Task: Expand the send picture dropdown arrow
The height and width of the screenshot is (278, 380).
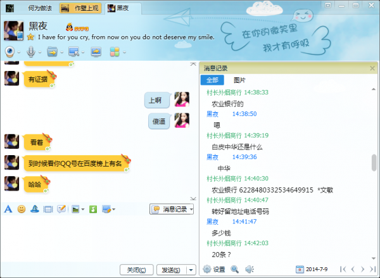Action: click(x=83, y=209)
